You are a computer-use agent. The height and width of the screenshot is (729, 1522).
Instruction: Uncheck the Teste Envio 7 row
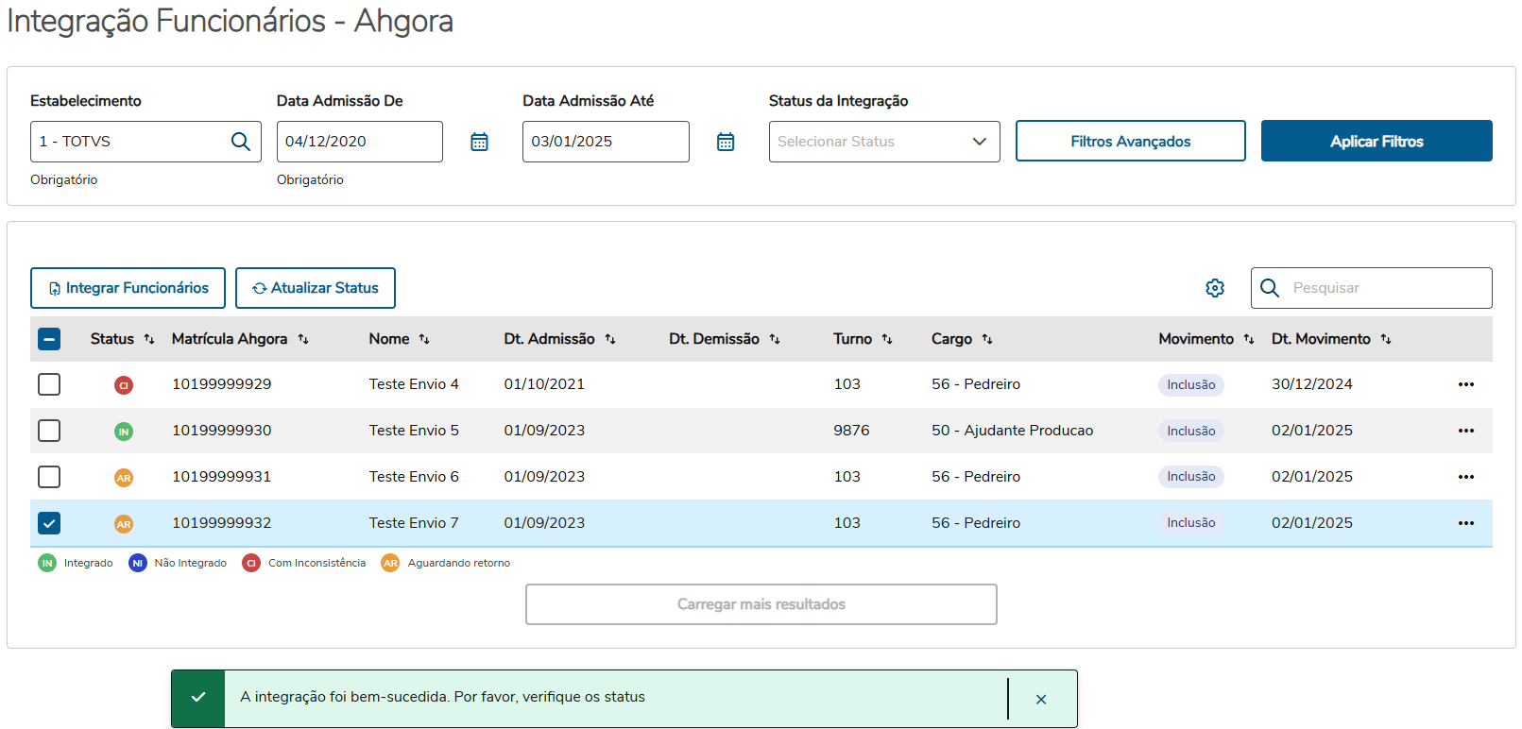pos(49,523)
